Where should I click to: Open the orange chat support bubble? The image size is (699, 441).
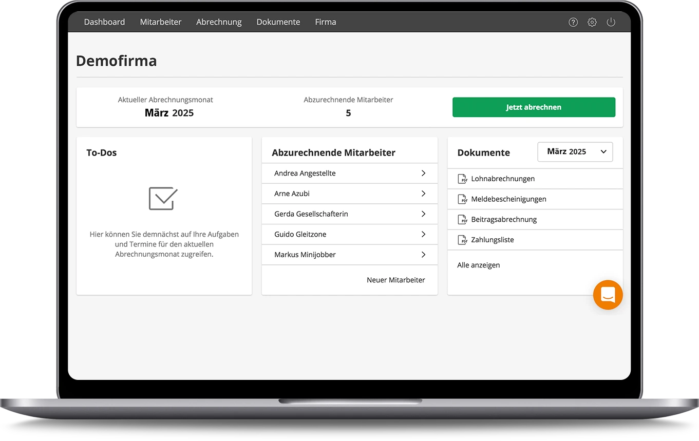click(x=608, y=295)
